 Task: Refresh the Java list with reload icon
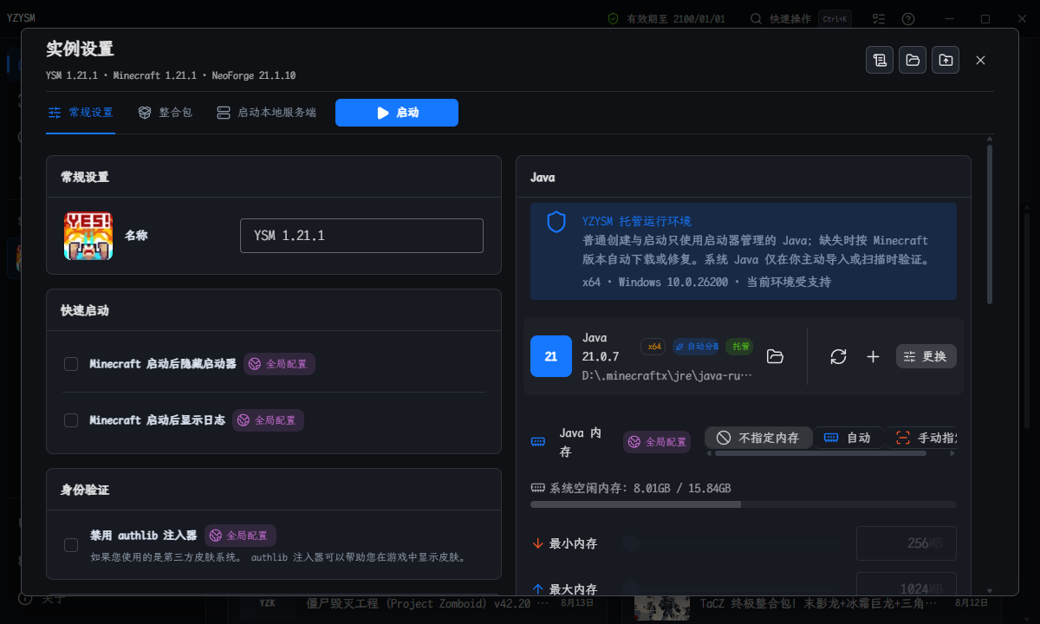click(x=838, y=356)
